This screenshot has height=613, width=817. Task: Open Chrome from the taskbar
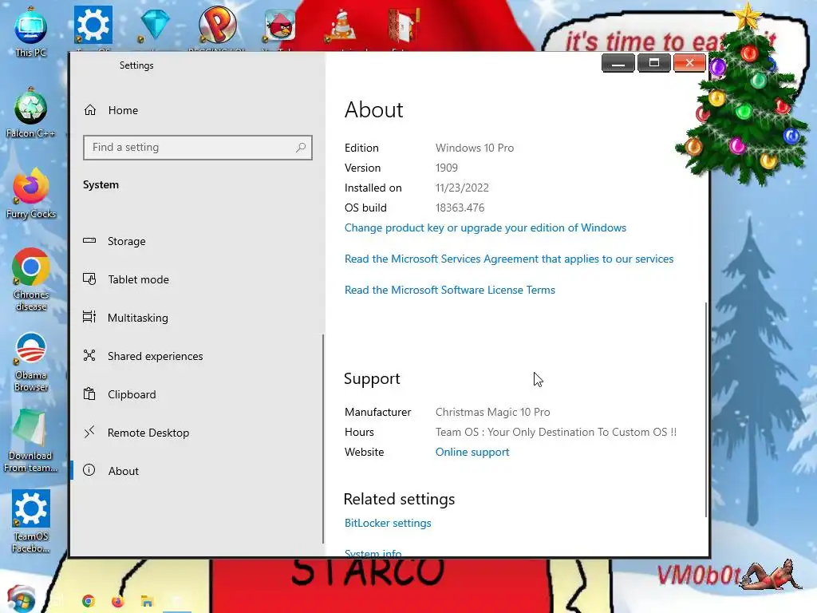(x=89, y=601)
